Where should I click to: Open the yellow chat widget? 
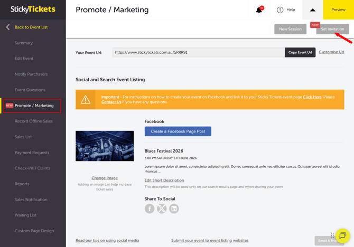342,235
